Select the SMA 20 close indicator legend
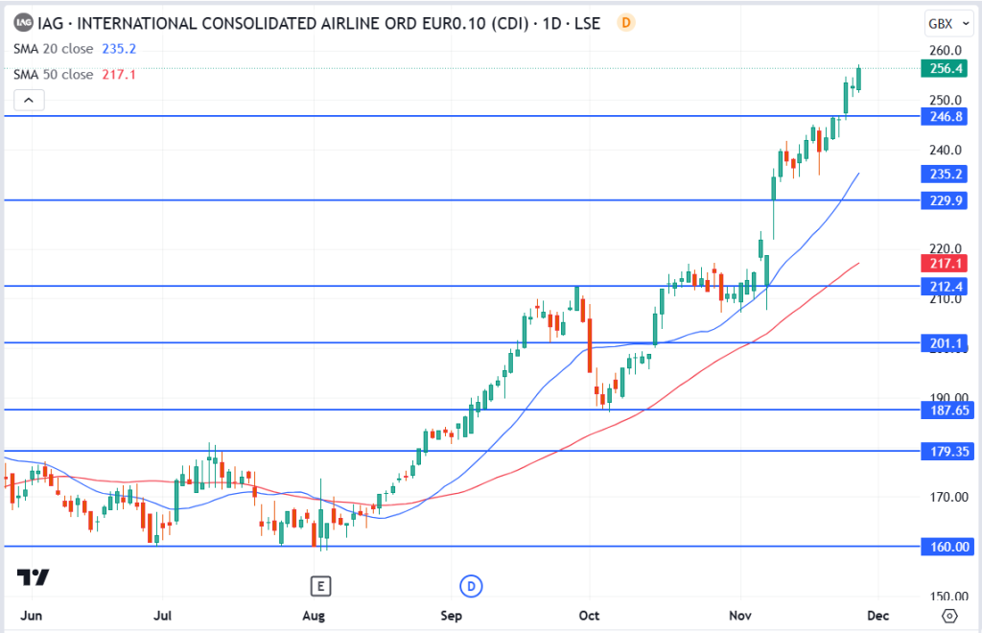This screenshot has height=633, width=982. coord(53,49)
